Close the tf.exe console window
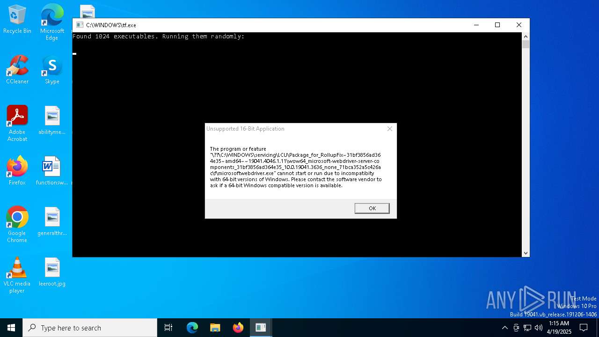The height and width of the screenshot is (337, 599). 519,25
